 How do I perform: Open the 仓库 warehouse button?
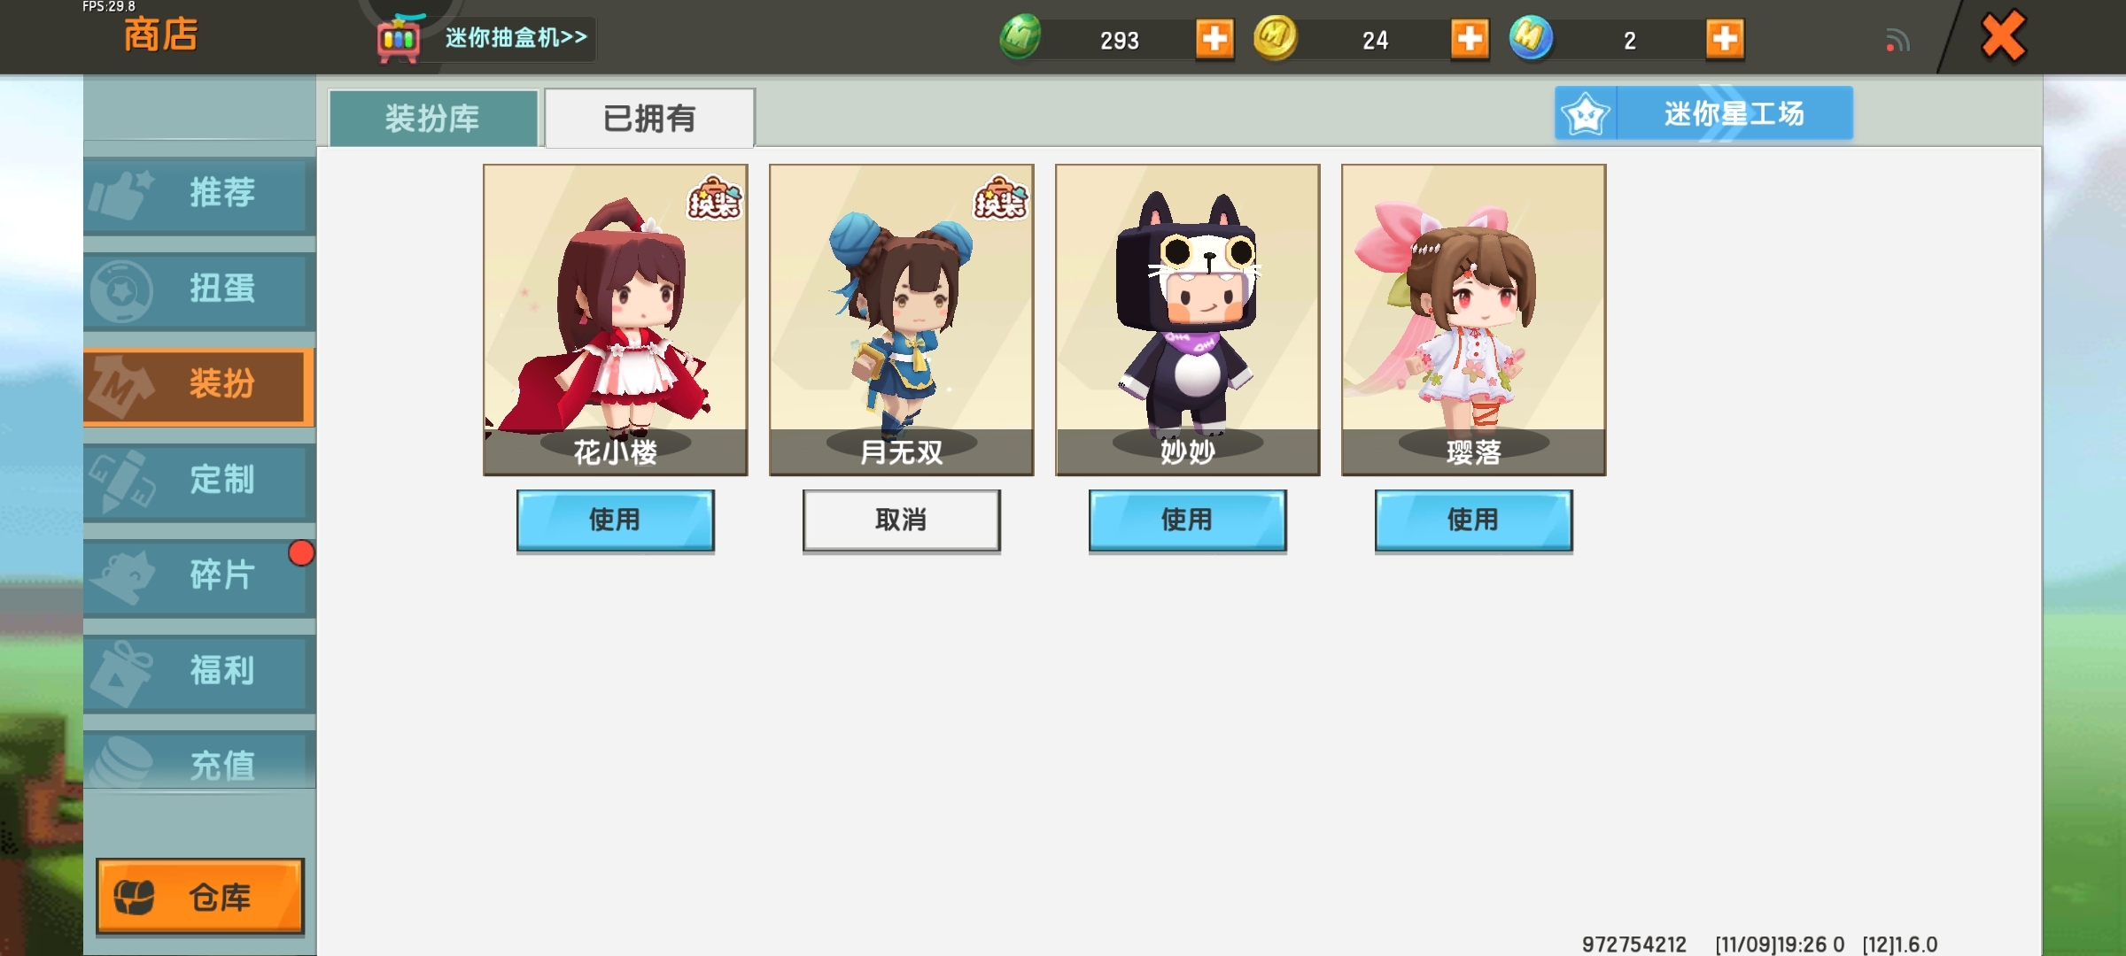(200, 897)
